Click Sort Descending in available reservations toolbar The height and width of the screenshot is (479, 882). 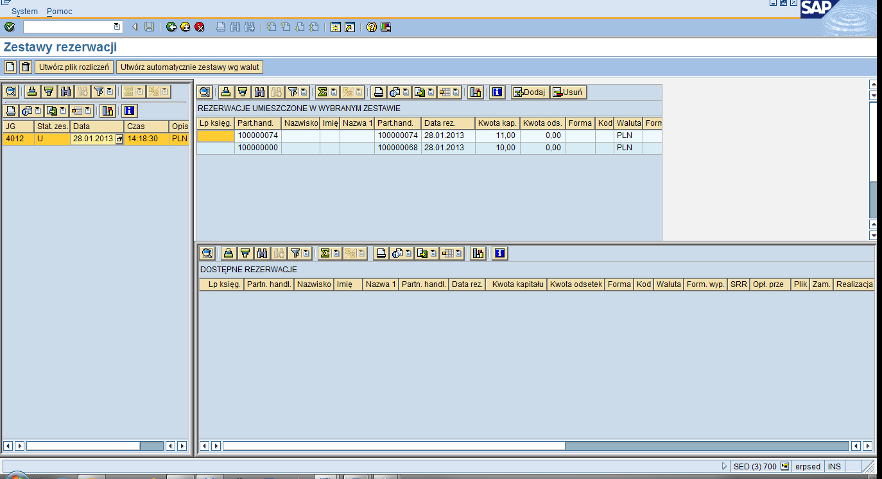(x=245, y=253)
